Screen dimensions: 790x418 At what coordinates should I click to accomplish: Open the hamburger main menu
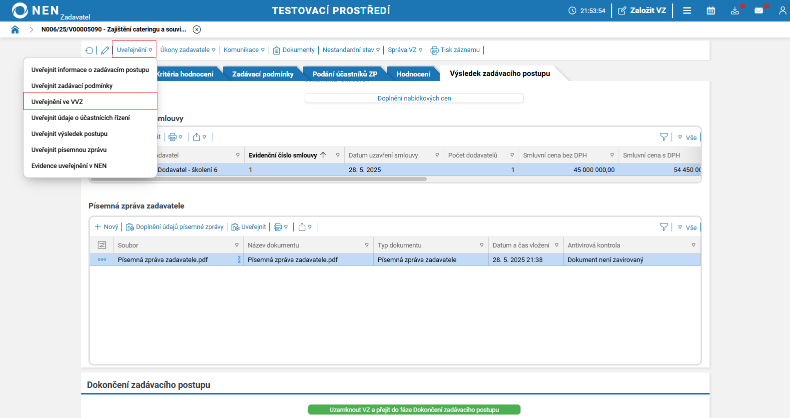point(687,10)
